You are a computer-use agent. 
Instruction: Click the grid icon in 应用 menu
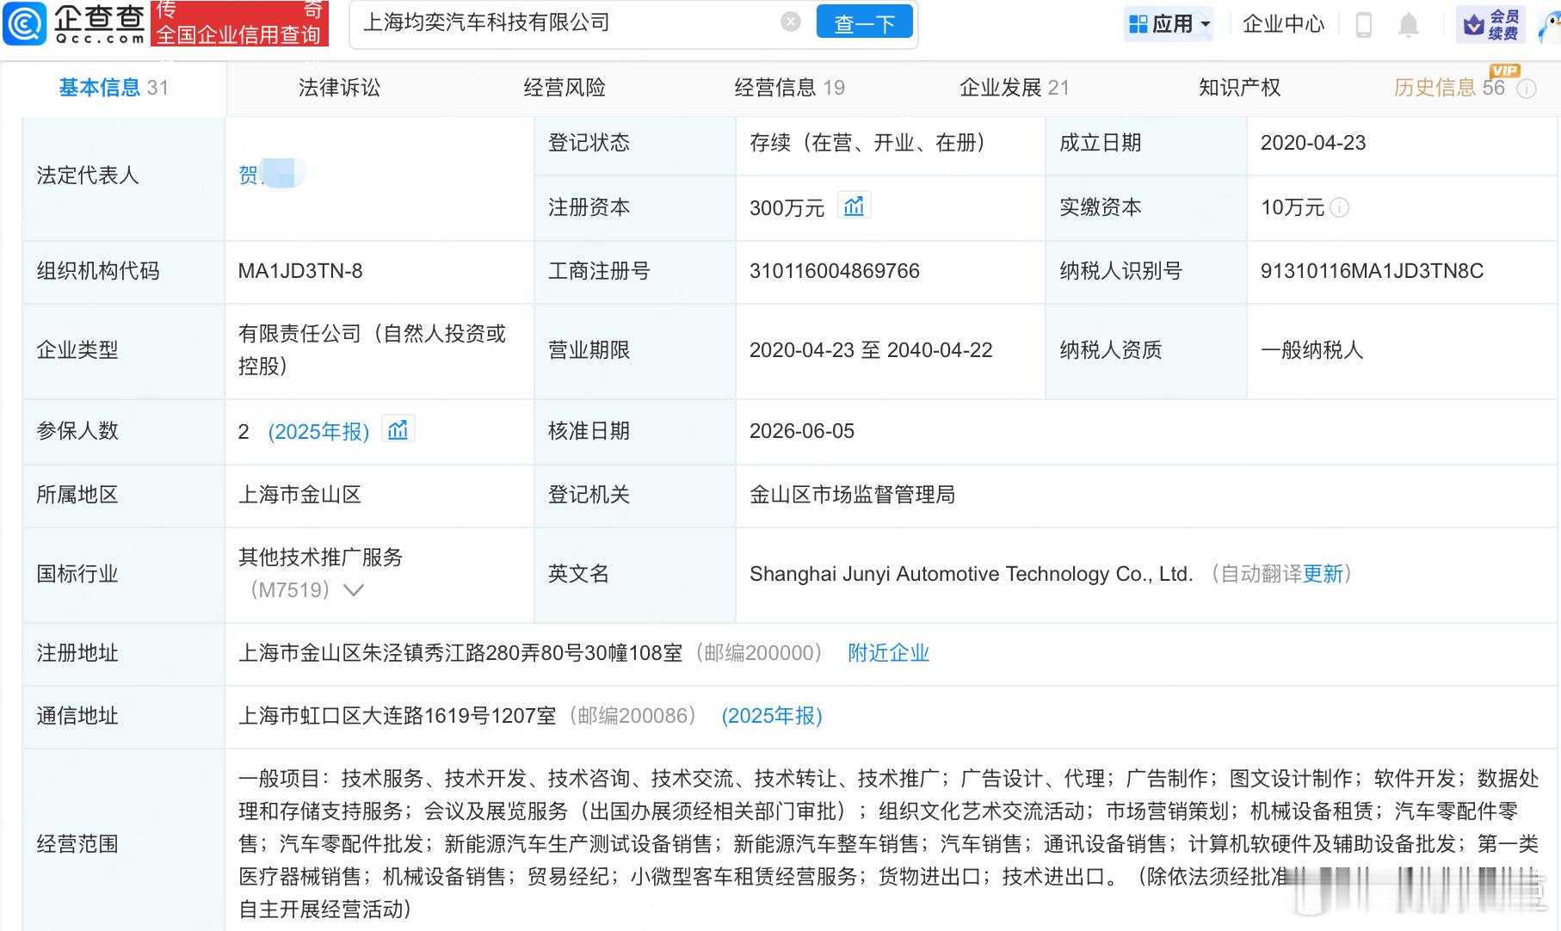1138,24
